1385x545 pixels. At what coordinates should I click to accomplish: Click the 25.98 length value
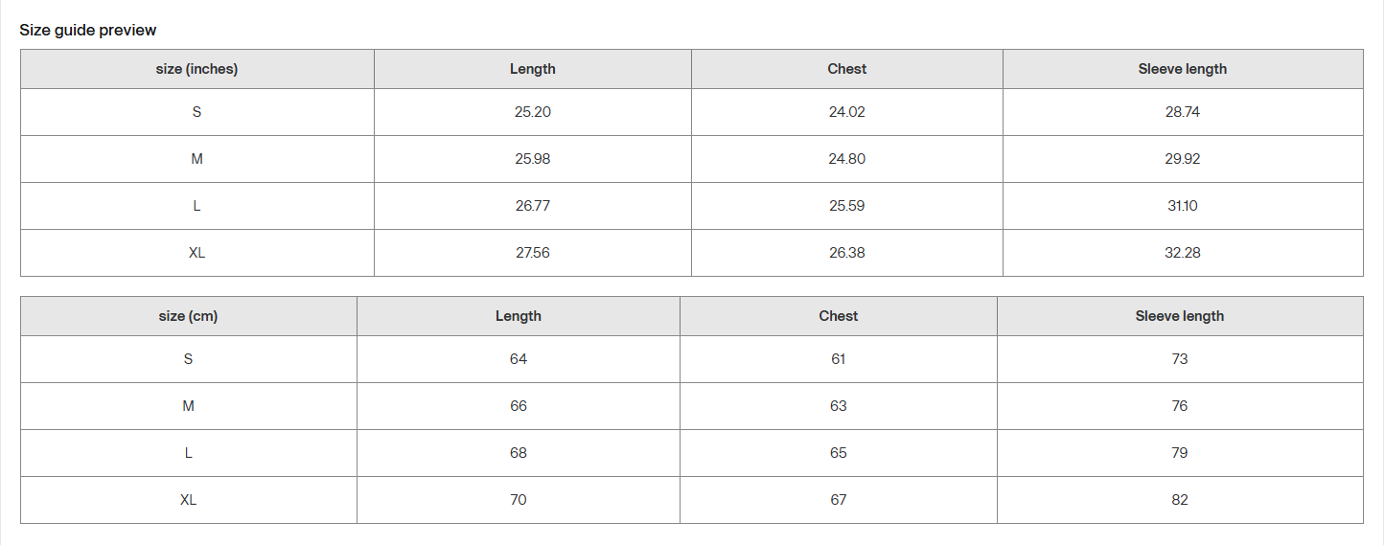click(x=532, y=159)
